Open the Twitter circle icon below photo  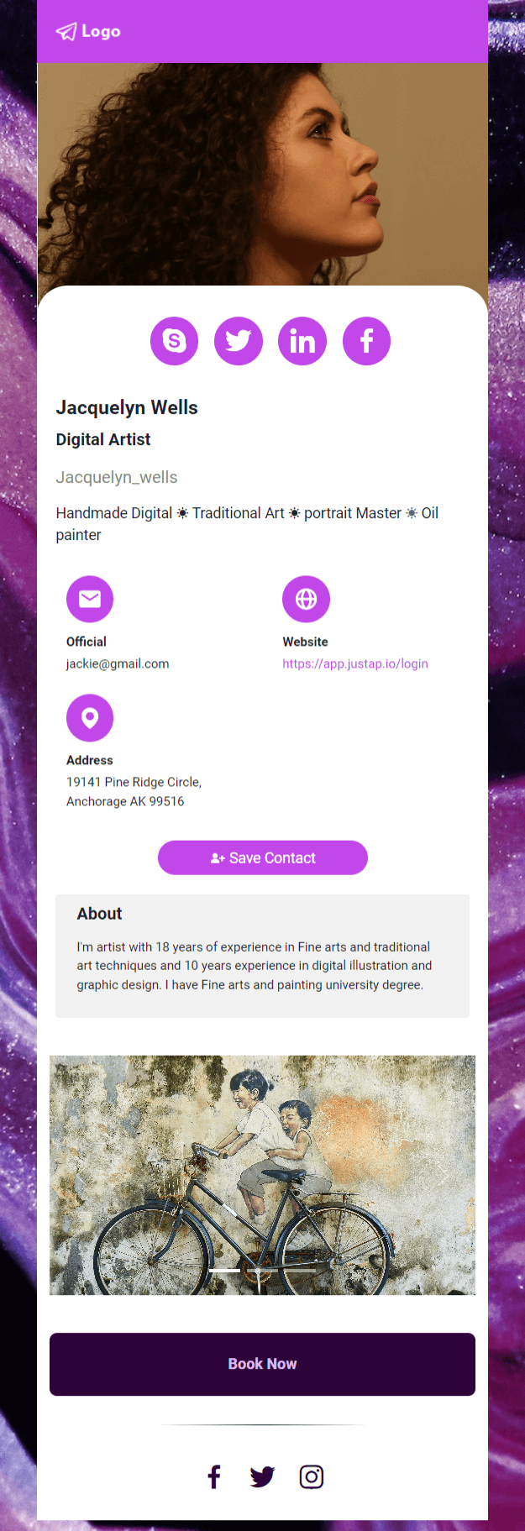pyautogui.click(x=239, y=341)
